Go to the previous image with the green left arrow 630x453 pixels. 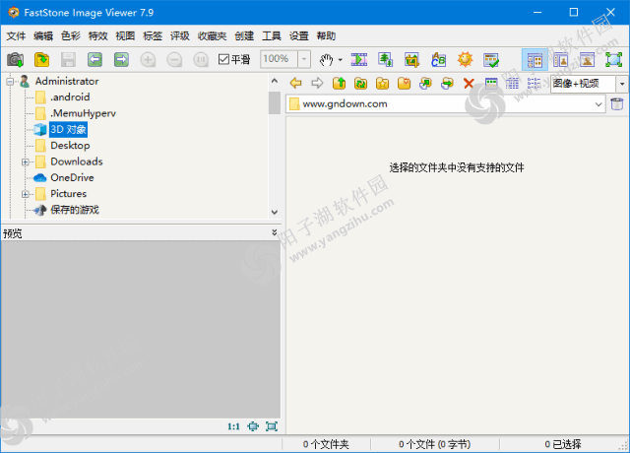click(94, 60)
